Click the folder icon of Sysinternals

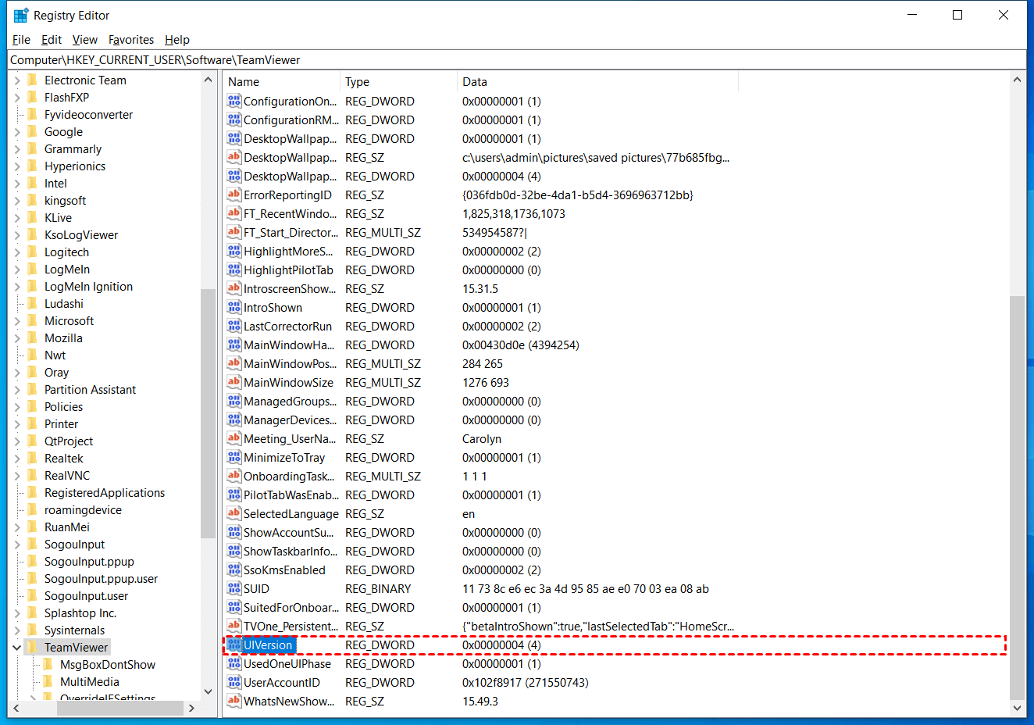32,630
